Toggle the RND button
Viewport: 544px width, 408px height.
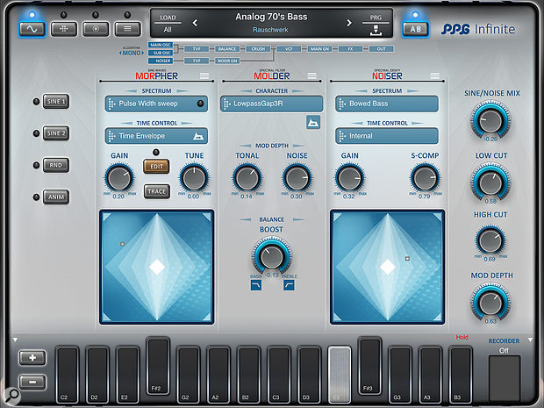[56, 165]
